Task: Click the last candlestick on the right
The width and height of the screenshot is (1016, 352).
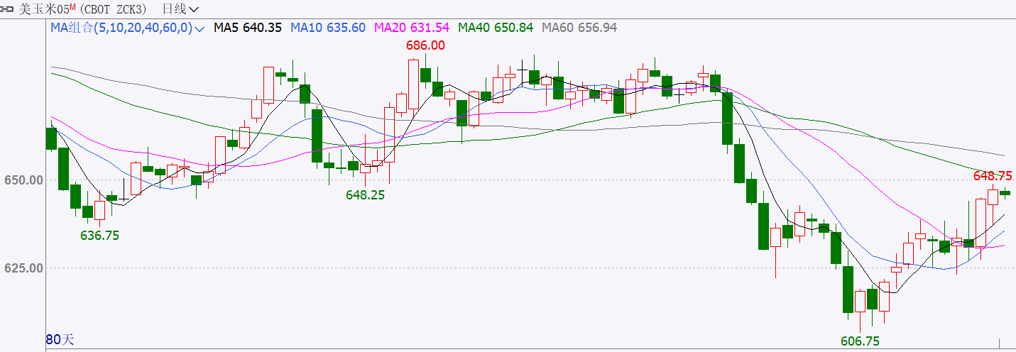Action: coord(1005,192)
